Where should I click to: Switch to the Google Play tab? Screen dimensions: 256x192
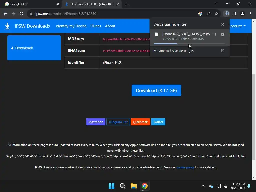(31, 4)
